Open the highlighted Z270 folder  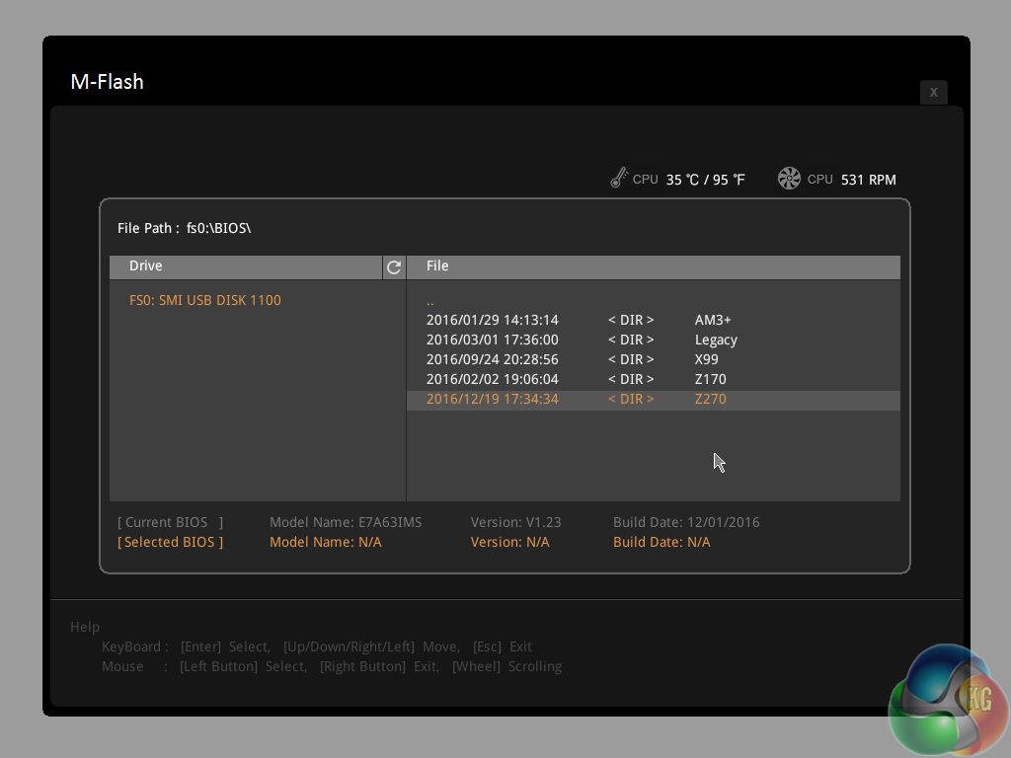pyautogui.click(x=710, y=399)
